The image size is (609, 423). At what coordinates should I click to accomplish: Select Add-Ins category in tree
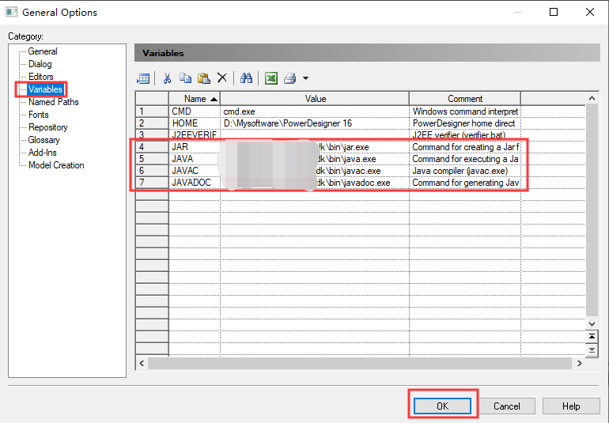click(x=43, y=153)
